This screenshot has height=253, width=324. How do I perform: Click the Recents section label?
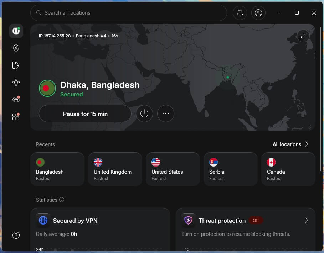46,144
